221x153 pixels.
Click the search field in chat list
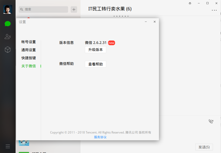[43, 9]
